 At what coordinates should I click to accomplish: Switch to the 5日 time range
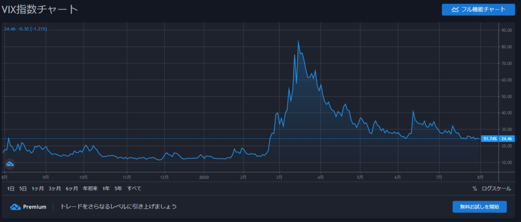23,189
